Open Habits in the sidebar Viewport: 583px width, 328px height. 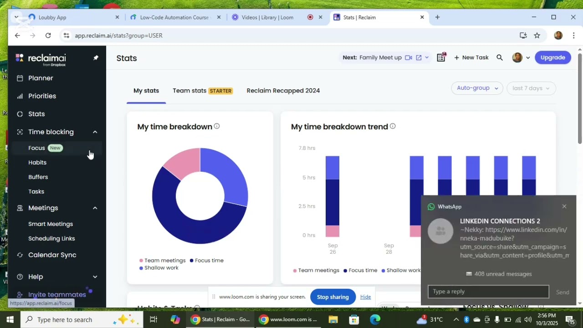click(37, 163)
